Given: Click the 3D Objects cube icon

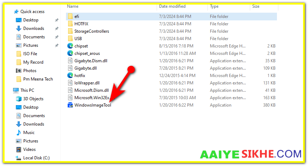Looking at the screenshot, I should [19, 99].
